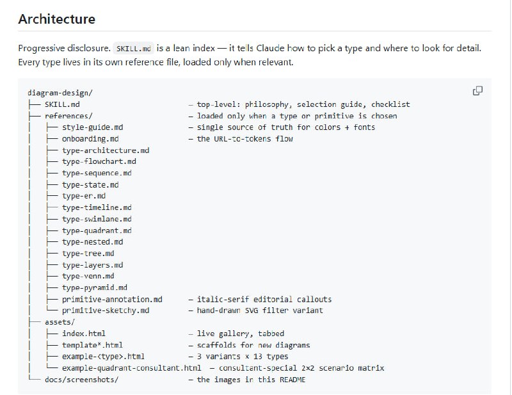The height and width of the screenshot is (395, 512).
Task: Click the type-architecture.md entry
Action: click(x=106, y=150)
